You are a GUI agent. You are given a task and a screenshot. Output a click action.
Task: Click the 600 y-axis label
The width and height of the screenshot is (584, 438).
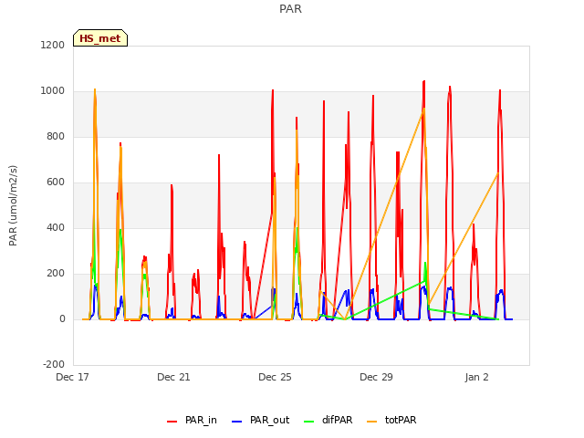tap(56, 182)
